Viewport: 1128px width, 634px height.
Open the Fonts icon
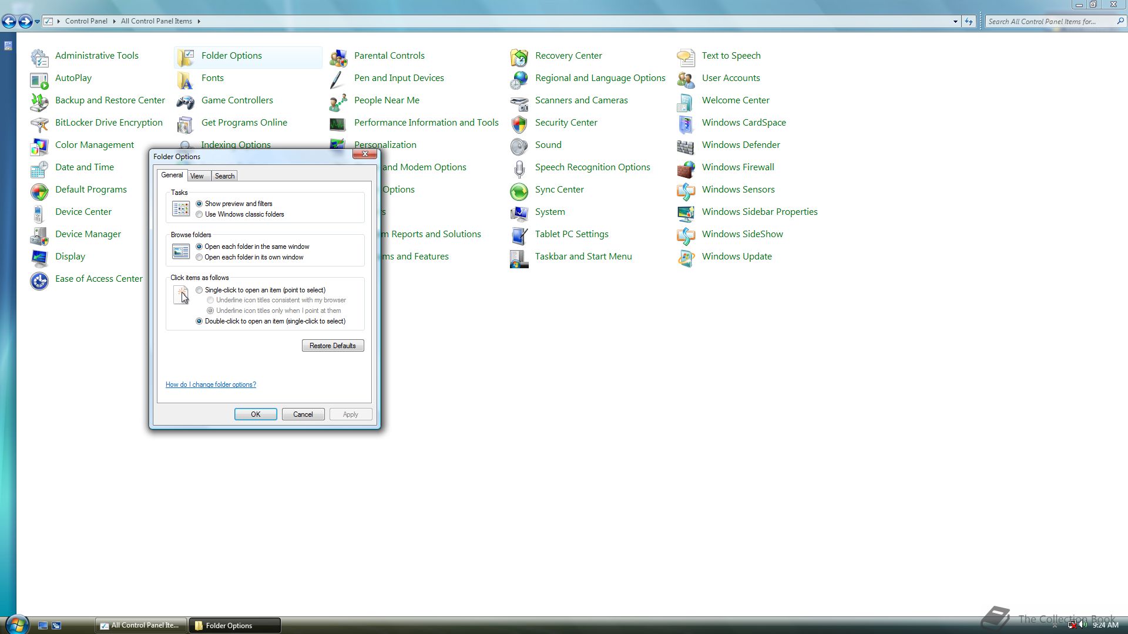(186, 79)
